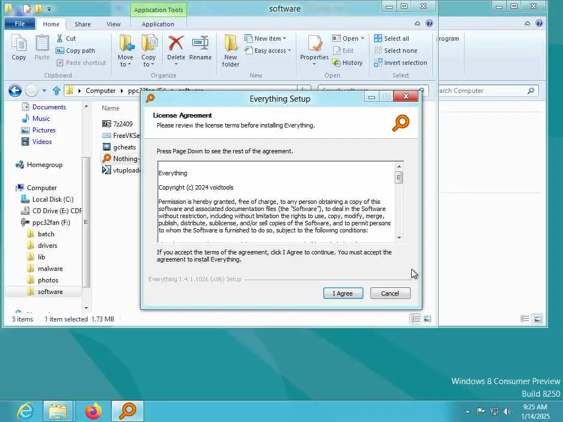The width and height of the screenshot is (563, 422).
Task: Click the Cut scissors icon
Action: tap(59, 38)
